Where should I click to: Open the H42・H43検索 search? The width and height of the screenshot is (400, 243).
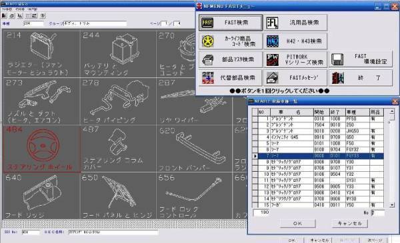point(295,41)
